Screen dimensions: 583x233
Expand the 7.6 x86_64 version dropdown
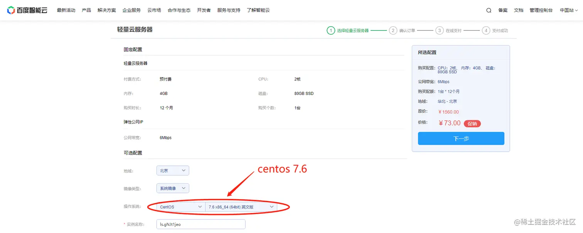[241, 207]
